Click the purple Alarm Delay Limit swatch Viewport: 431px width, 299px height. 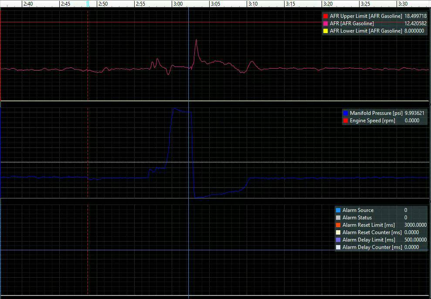(x=338, y=240)
